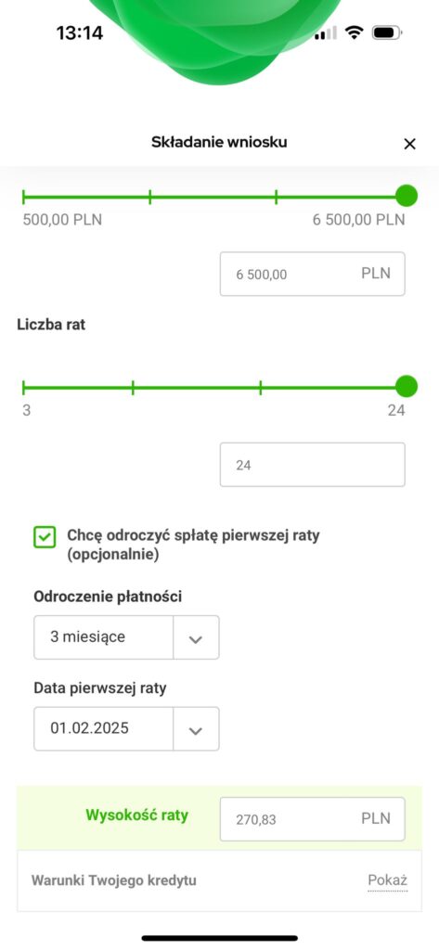The width and height of the screenshot is (439, 950).
Task: Click the Liczba rat slider handle at 24
Action: pyautogui.click(x=407, y=387)
